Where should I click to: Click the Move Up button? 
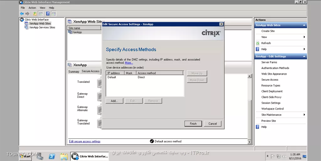pos(197,73)
